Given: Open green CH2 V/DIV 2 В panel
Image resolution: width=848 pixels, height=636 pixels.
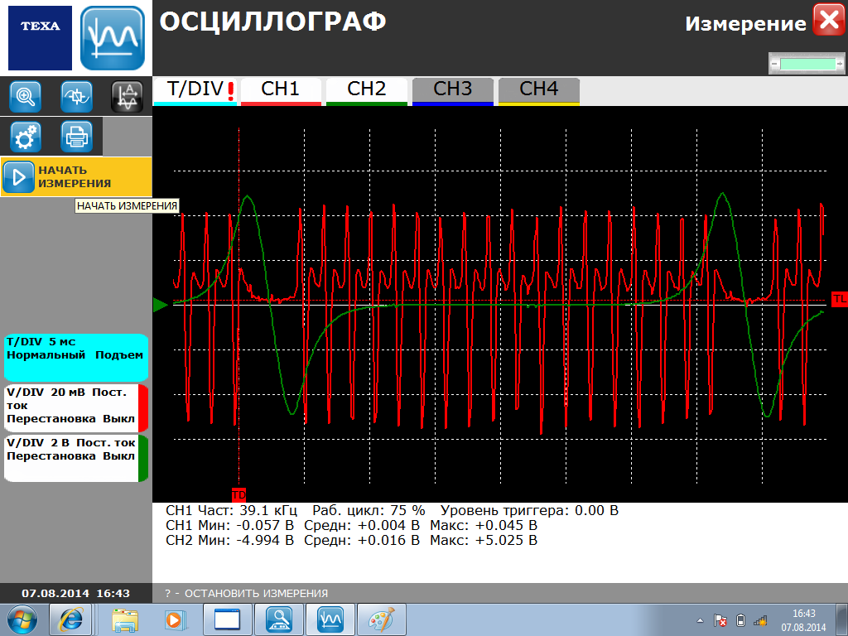Looking at the screenshot, I should 75,457.
